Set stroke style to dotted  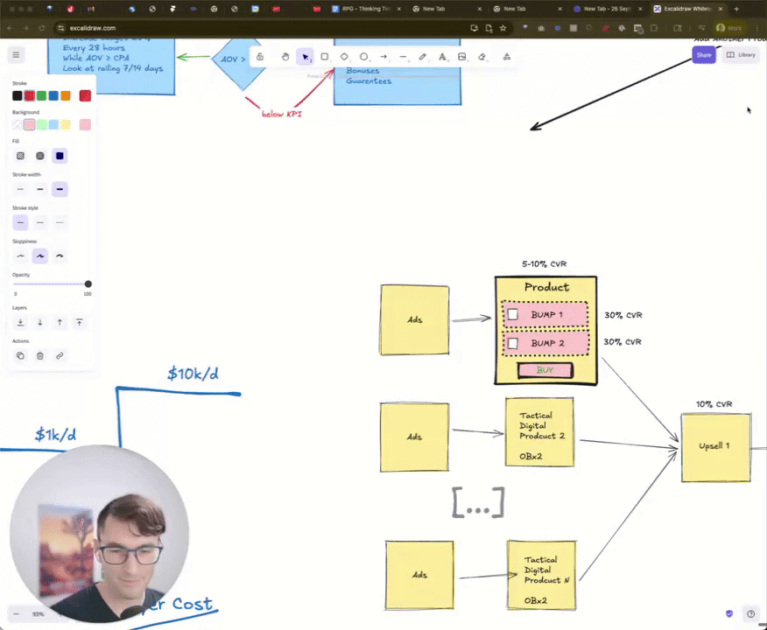(60, 222)
